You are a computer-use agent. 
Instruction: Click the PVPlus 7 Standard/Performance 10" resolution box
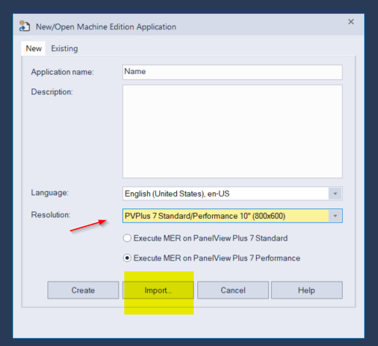pos(233,216)
